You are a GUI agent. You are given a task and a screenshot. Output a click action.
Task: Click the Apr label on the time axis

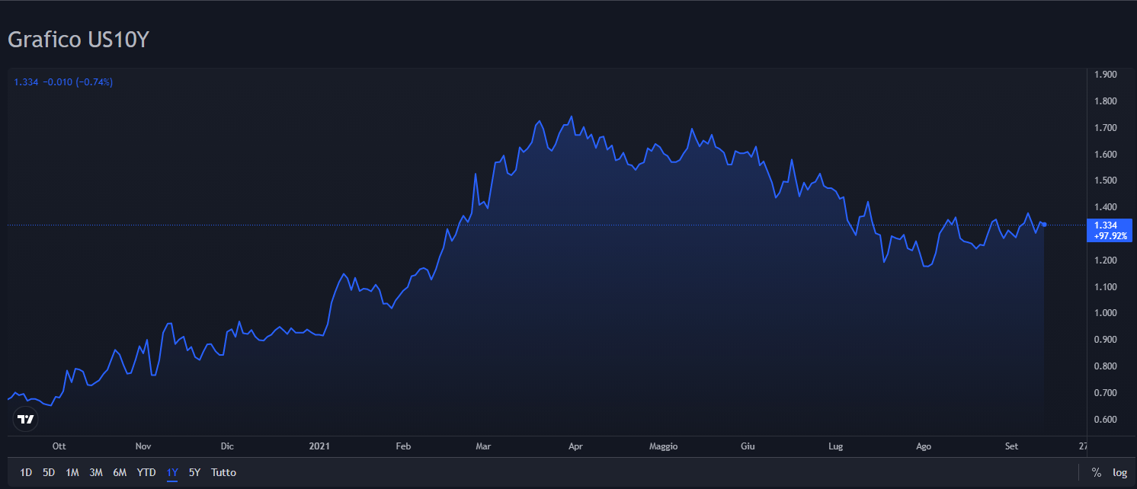pos(576,446)
